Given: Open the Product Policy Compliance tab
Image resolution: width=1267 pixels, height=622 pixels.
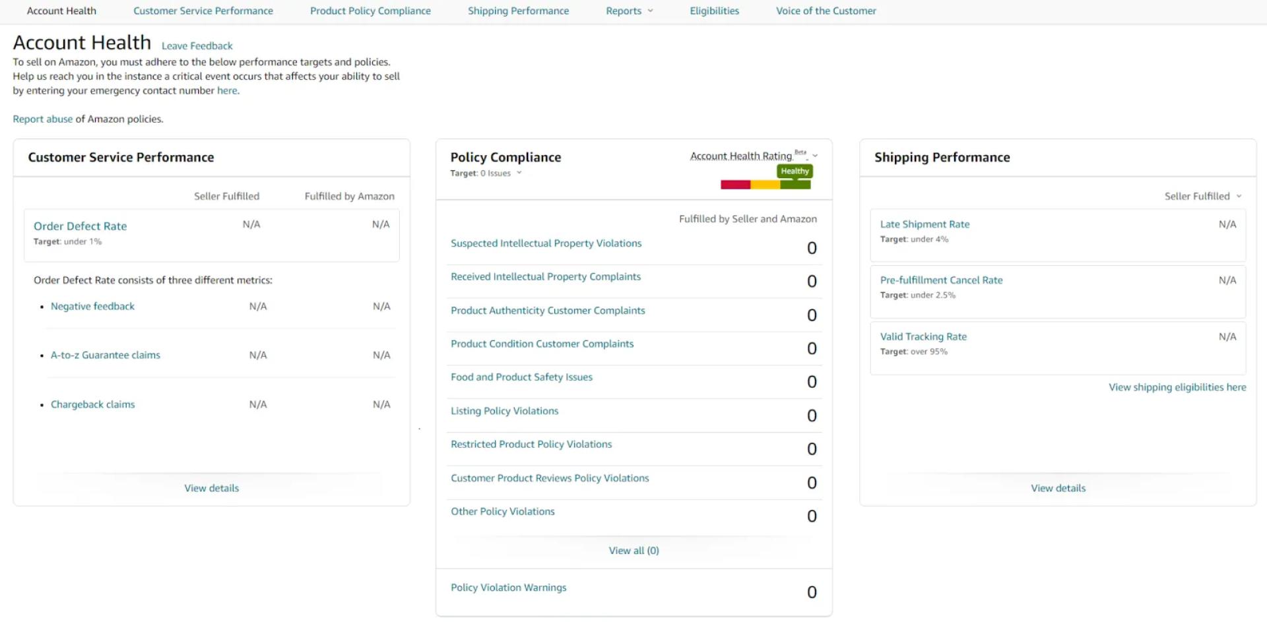Looking at the screenshot, I should coord(370,11).
